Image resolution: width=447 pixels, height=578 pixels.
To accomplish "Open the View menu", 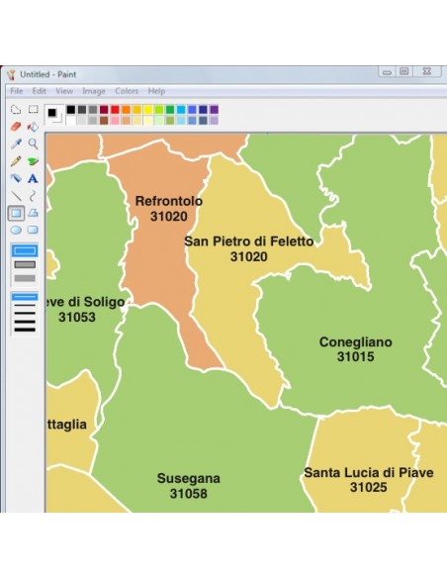I will coord(64,91).
